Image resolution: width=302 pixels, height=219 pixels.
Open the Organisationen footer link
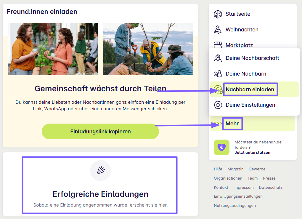pos(228,178)
